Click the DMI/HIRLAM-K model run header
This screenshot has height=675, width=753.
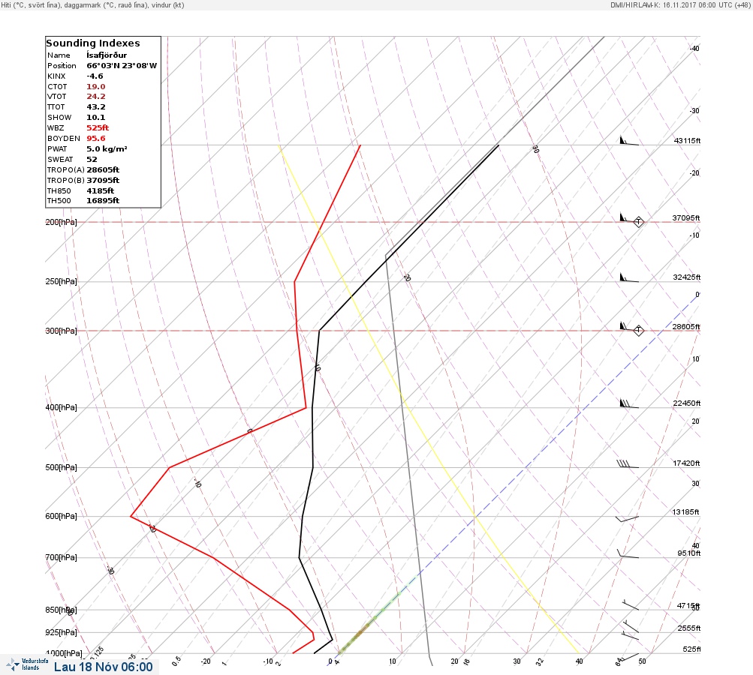680,4
